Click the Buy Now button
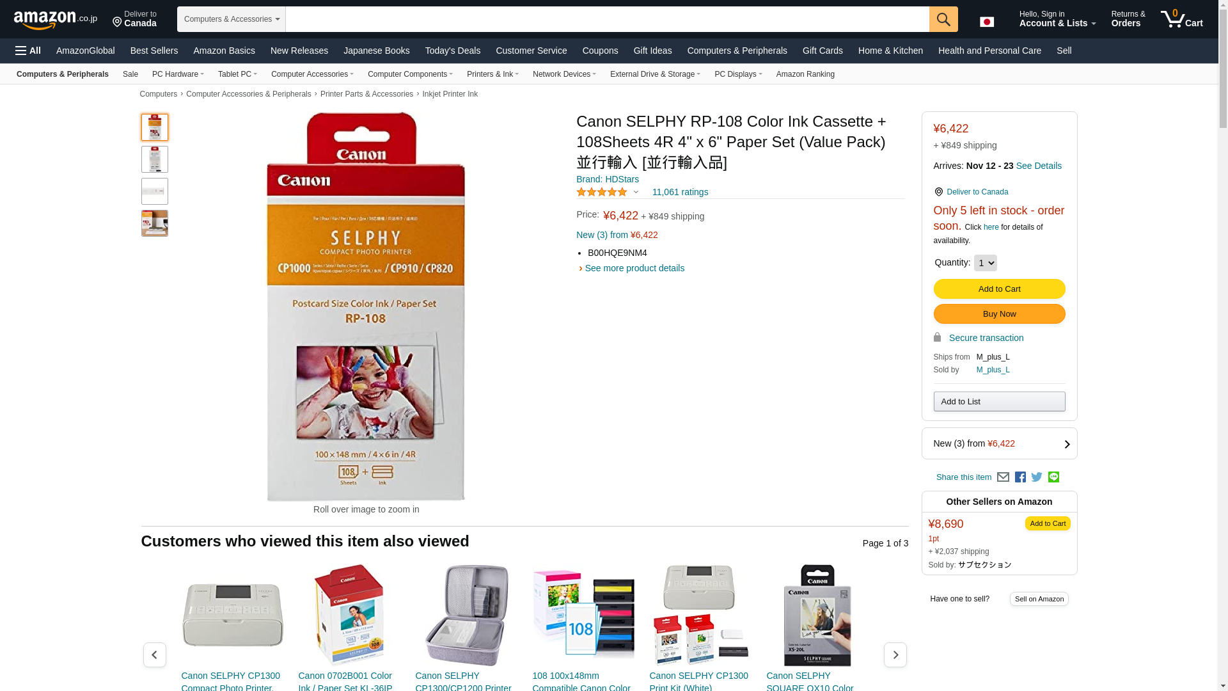Screen dimensions: 1228x691 pyautogui.click(x=999, y=314)
